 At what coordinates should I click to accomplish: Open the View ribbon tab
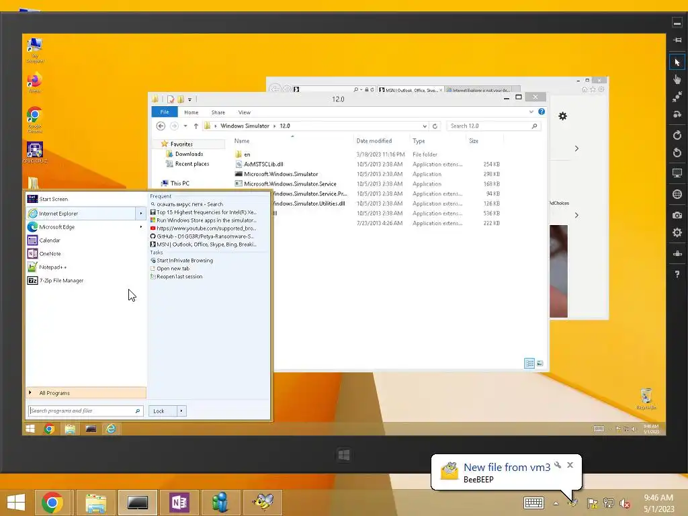point(245,112)
